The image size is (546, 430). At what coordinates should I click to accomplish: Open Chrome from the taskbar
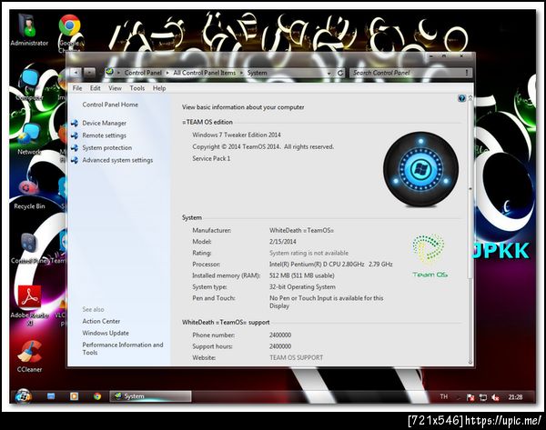[97, 395]
